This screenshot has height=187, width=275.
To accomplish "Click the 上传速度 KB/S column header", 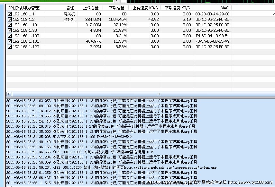I will point(145,8).
